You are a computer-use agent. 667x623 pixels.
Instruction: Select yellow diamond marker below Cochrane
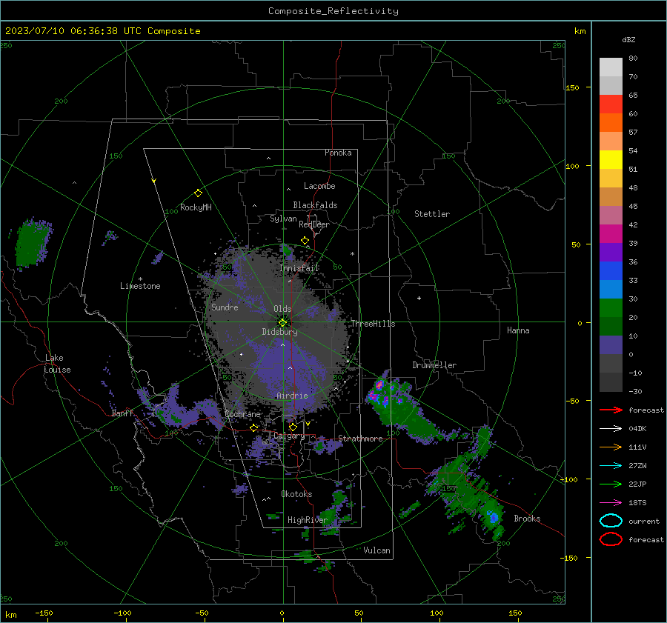click(254, 427)
